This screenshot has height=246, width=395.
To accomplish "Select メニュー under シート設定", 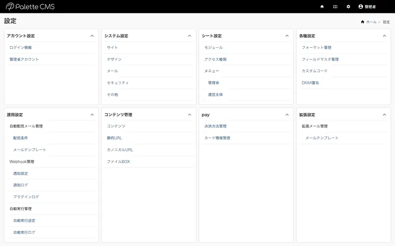I will [x=212, y=71].
